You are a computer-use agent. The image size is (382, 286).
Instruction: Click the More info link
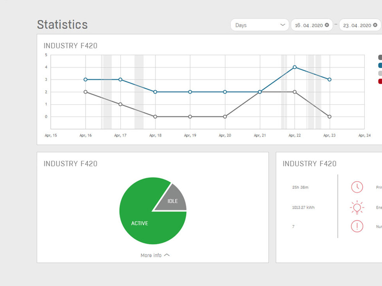pos(151,255)
